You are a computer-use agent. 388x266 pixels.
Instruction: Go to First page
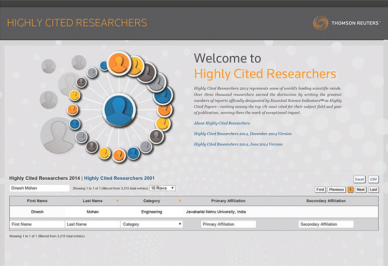pyautogui.click(x=320, y=189)
